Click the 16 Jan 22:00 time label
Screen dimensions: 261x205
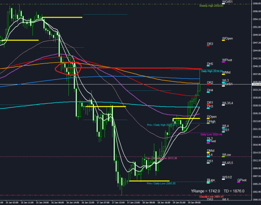88,202
